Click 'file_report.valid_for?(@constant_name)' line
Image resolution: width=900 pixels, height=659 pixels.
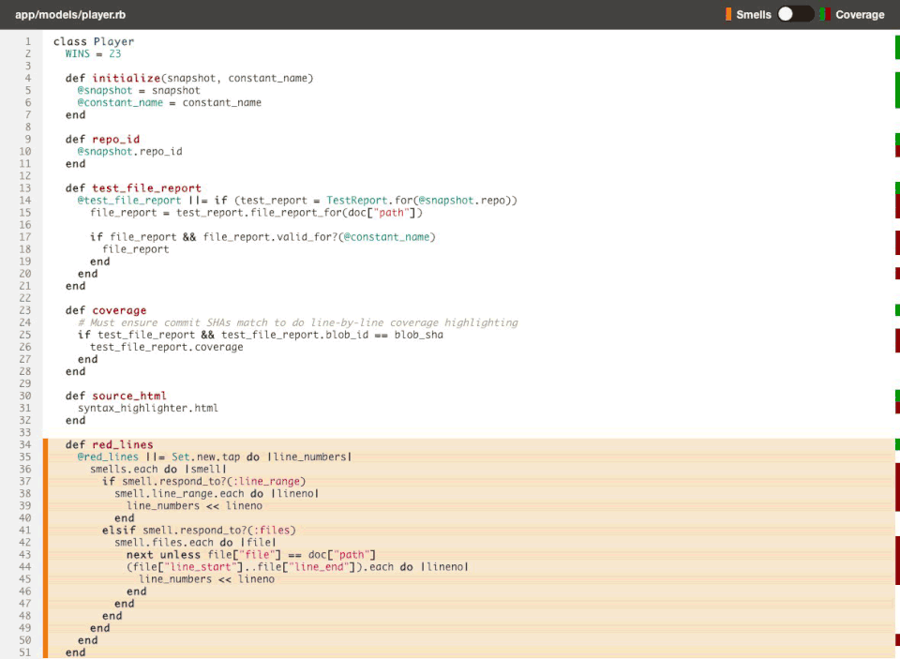point(262,236)
